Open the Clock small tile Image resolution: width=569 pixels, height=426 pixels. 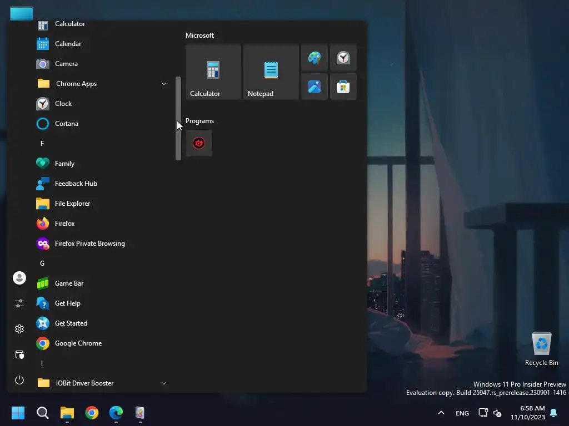tap(343, 58)
